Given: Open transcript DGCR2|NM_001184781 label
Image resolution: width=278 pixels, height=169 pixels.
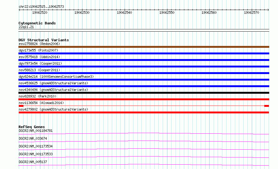Looking at the screenshot, I should tap(36, 131).
